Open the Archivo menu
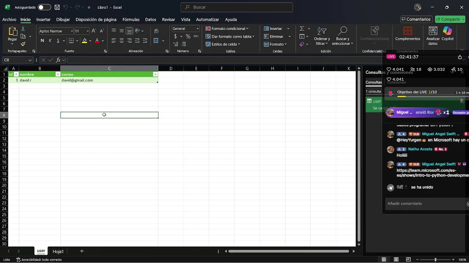Screen dimensions: 469x263 9,19
